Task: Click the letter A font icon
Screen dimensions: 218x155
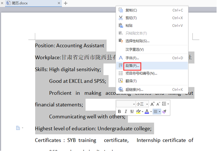Action: point(121,58)
